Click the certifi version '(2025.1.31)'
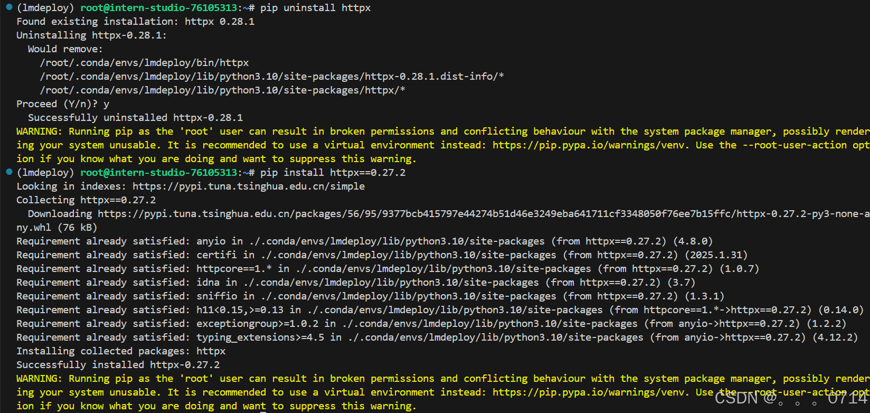This screenshot has width=870, height=413. tap(716, 255)
